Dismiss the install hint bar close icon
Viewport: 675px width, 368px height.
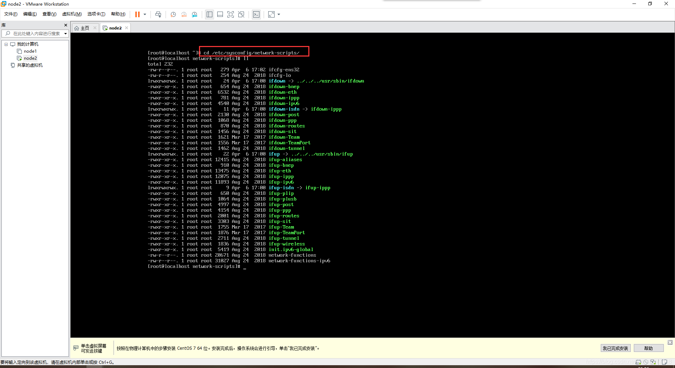click(670, 342)
